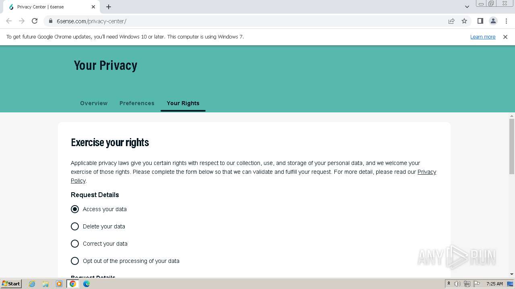Open the Chrome profile avatar icon
515x289 pixels.
tap(493, 21)
